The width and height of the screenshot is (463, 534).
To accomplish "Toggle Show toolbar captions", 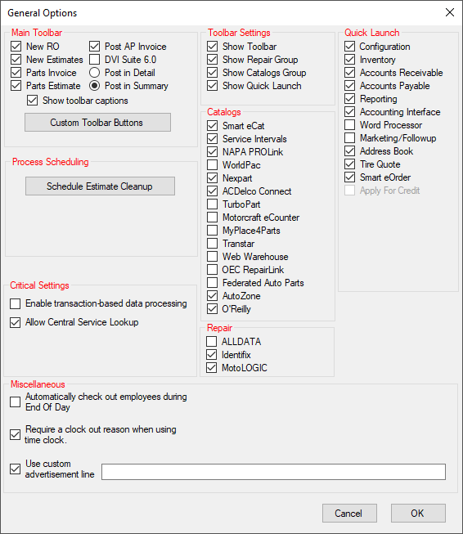I will tap(33, 101).
